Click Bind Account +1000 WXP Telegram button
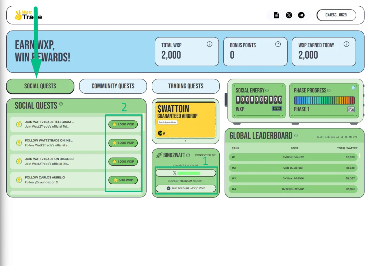 tap(186, 188)
